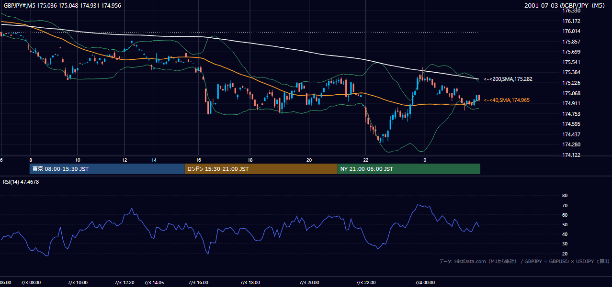Screen dimensions: 612x287
Task: Click the 7/3 10:00 date label
Action: click(77, 283)
